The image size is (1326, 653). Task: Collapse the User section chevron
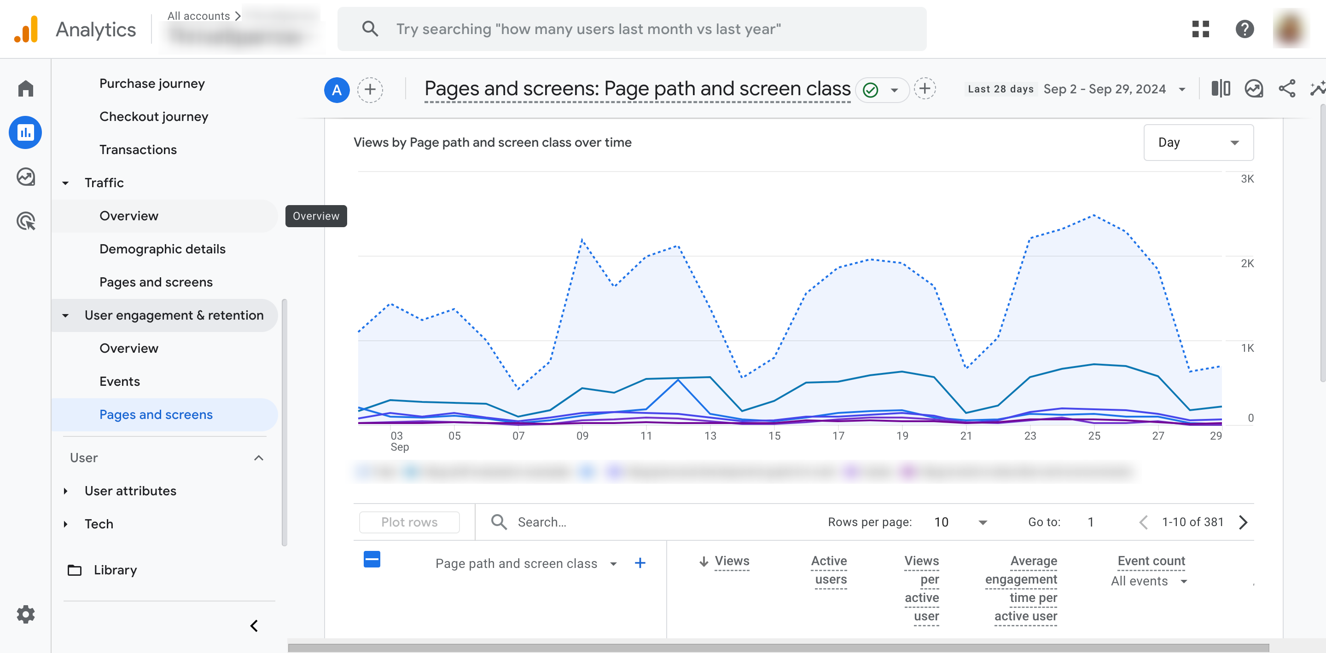coord(258,458)
